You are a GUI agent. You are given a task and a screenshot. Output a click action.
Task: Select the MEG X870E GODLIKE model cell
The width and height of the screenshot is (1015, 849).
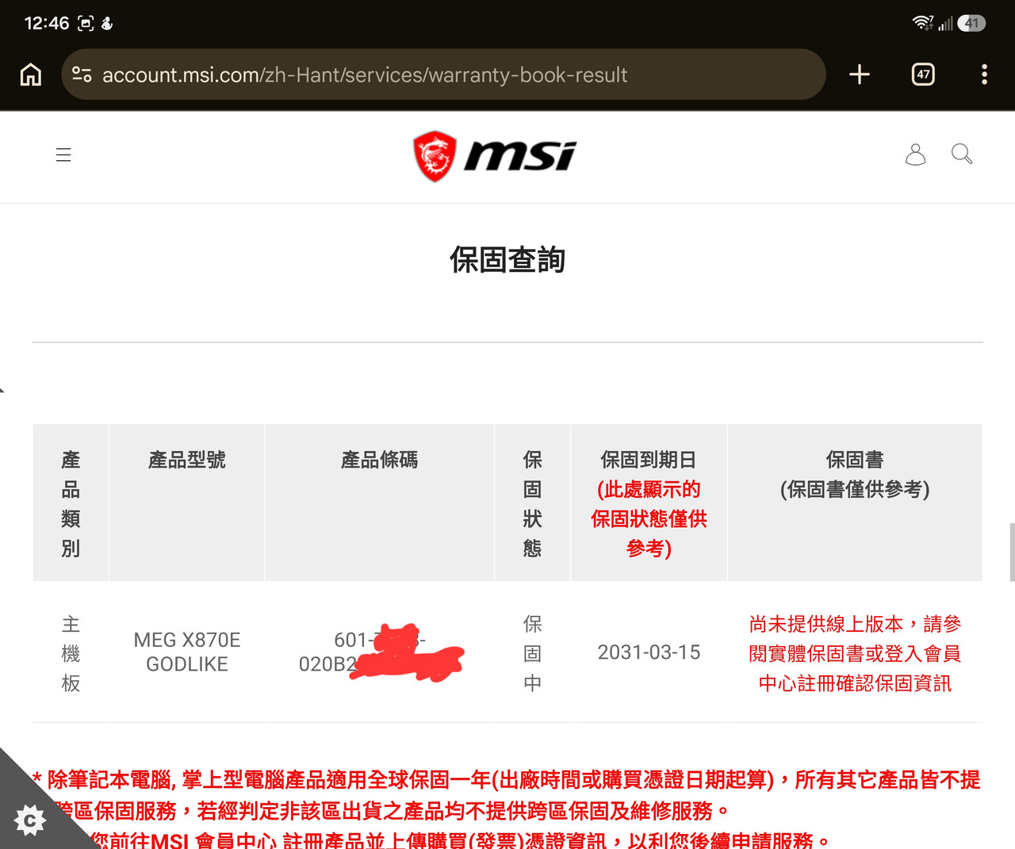(187, 652)
